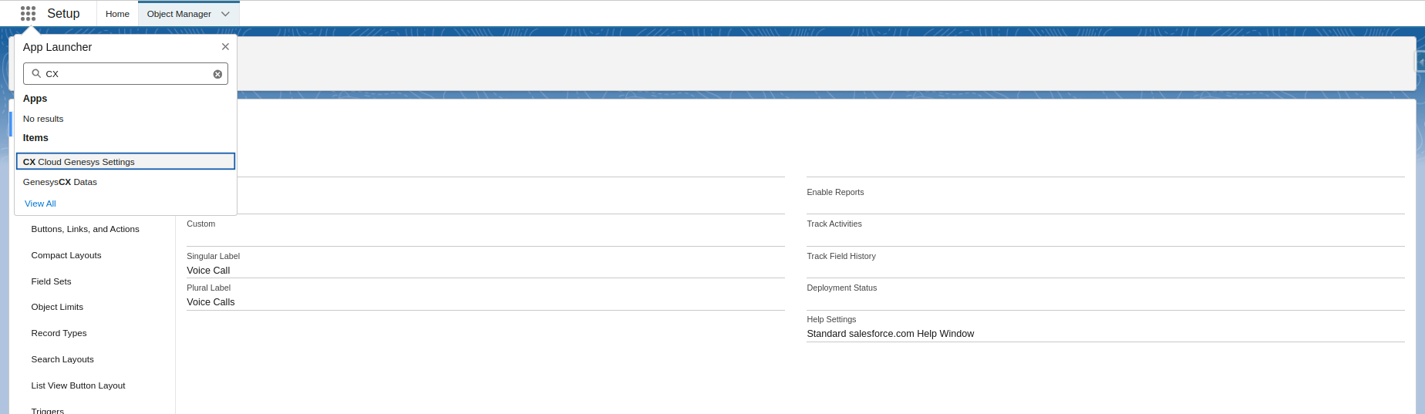Open Search Layouts section
Viewport: 1425px width, 414px height.
pos(62,359)
